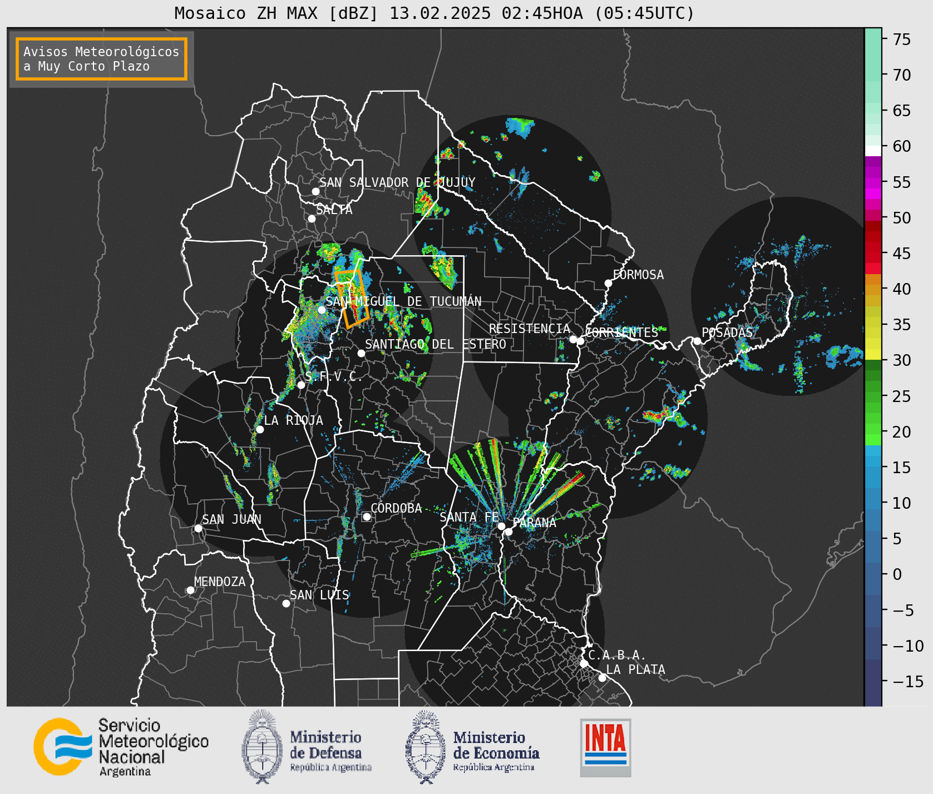Click the CÓRDOBA map label
This screenshot has width=933, height=794.
coord(396,508)
